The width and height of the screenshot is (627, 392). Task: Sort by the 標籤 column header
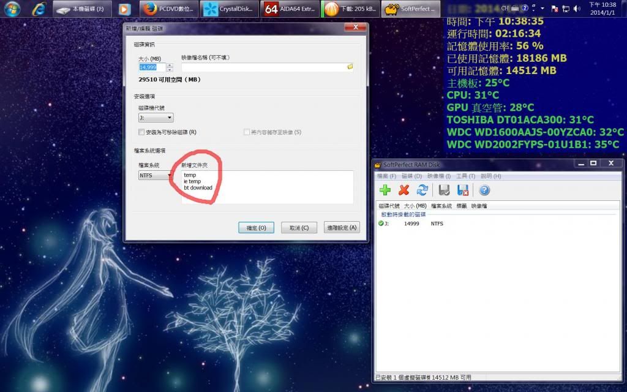click(x=462, y=206)
